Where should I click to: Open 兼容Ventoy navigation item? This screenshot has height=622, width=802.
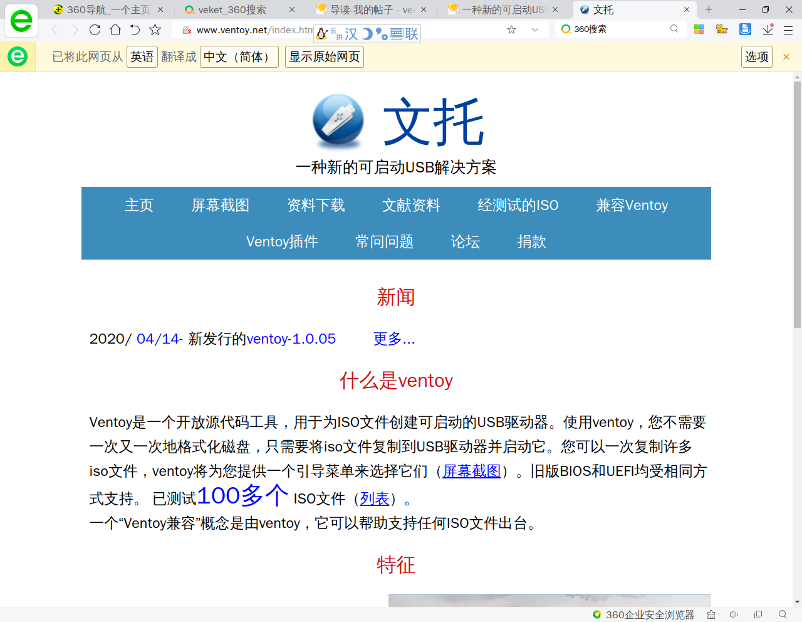[x=632, y=206]
